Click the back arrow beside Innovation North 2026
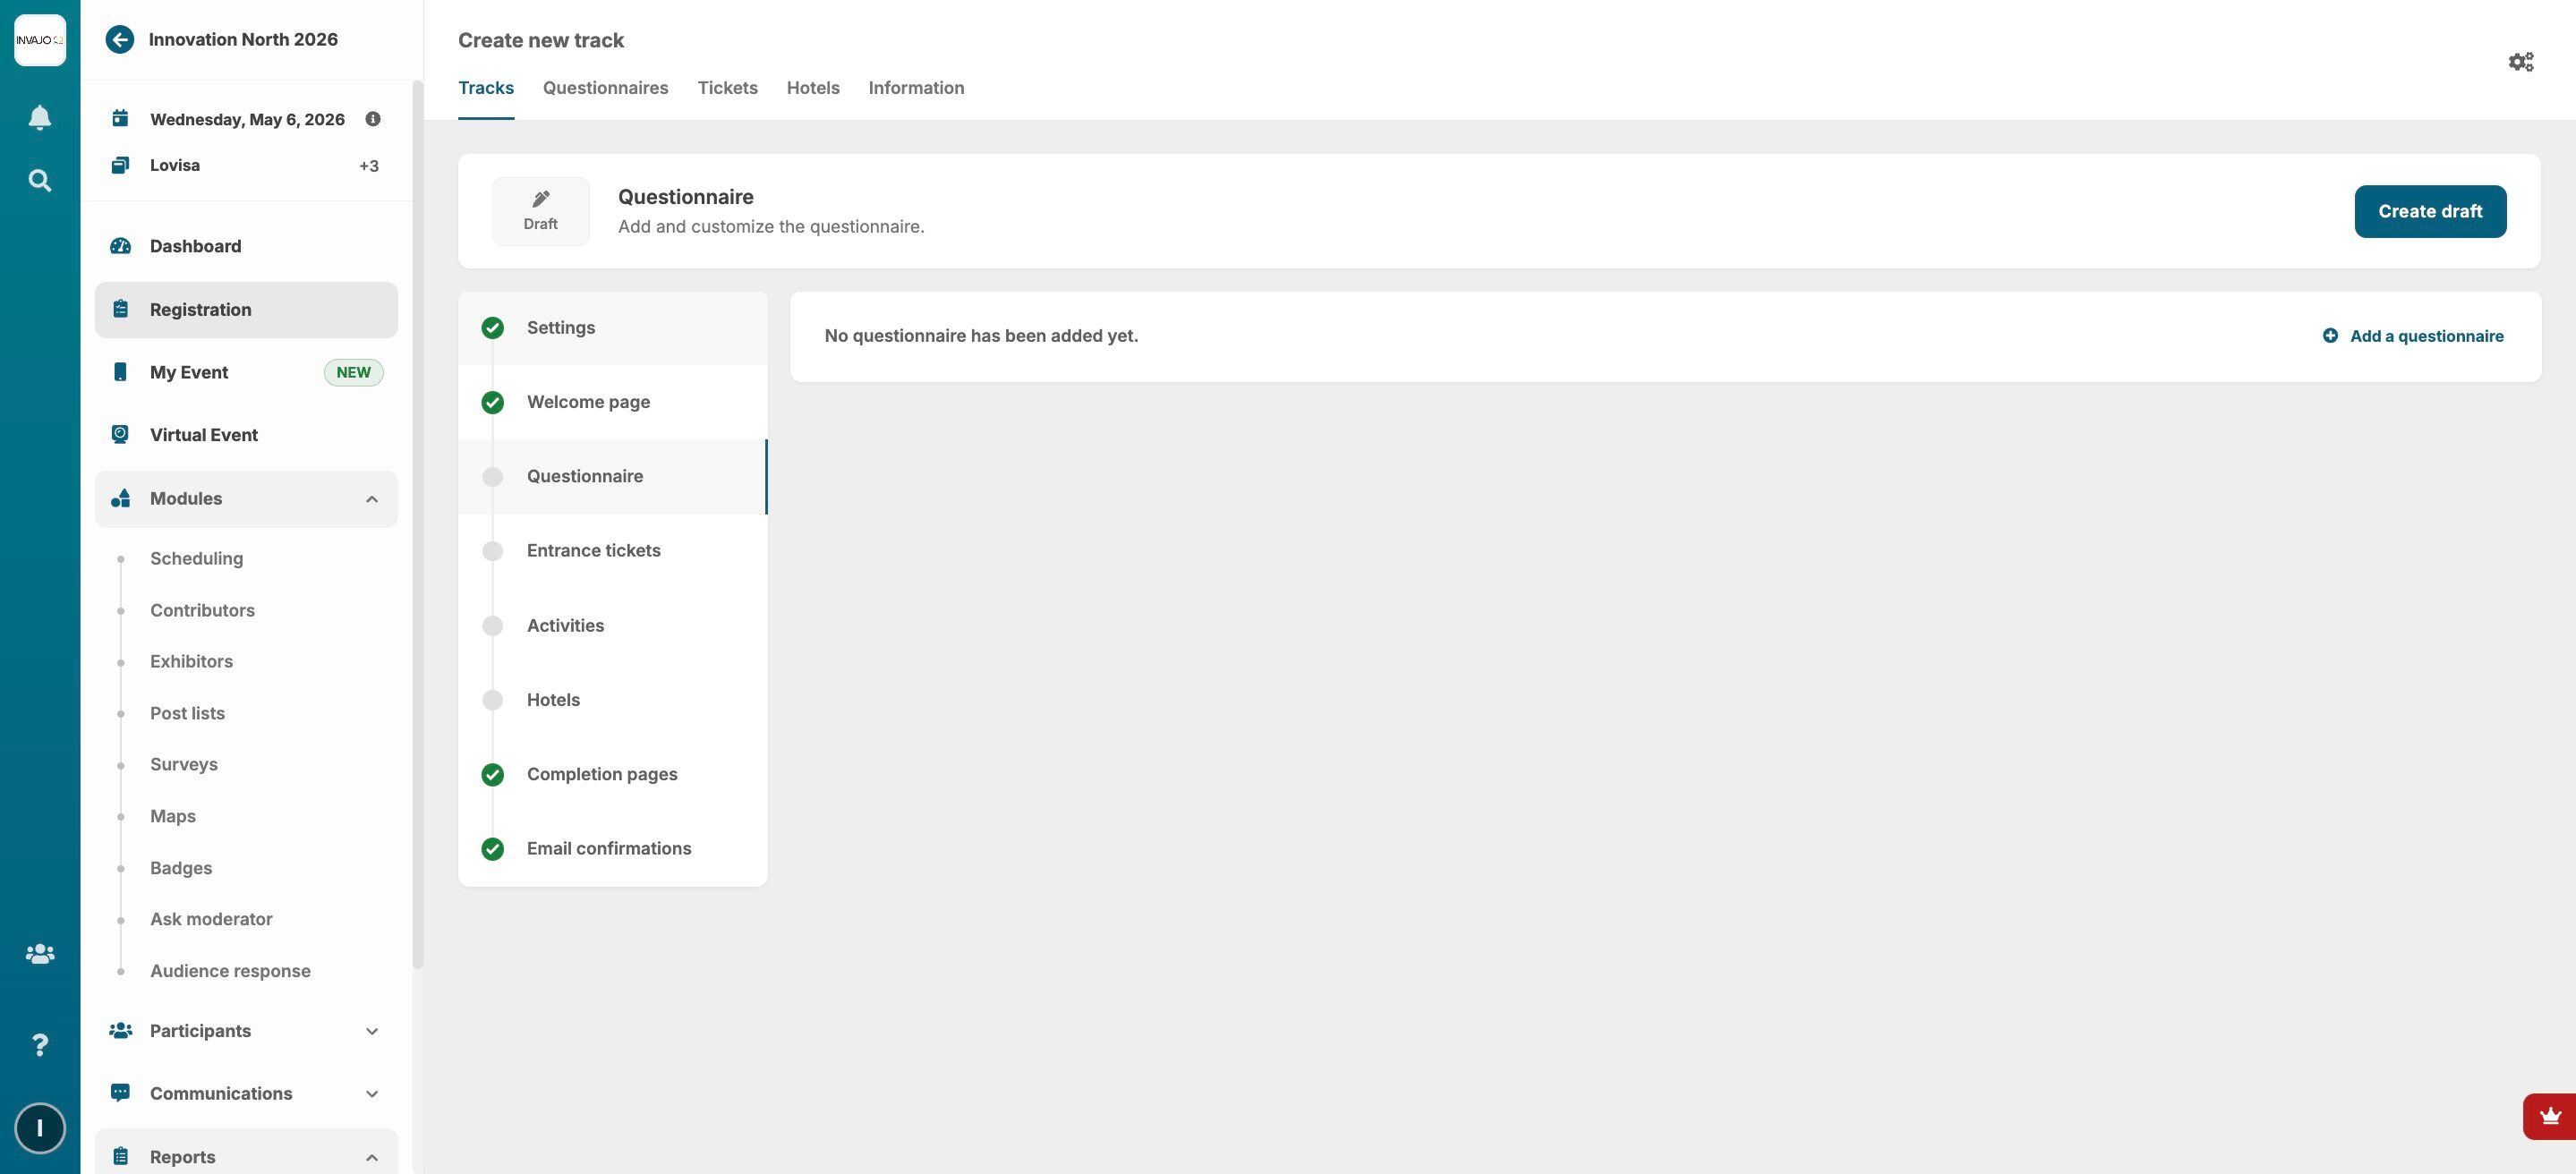 [x=120, y=40]
